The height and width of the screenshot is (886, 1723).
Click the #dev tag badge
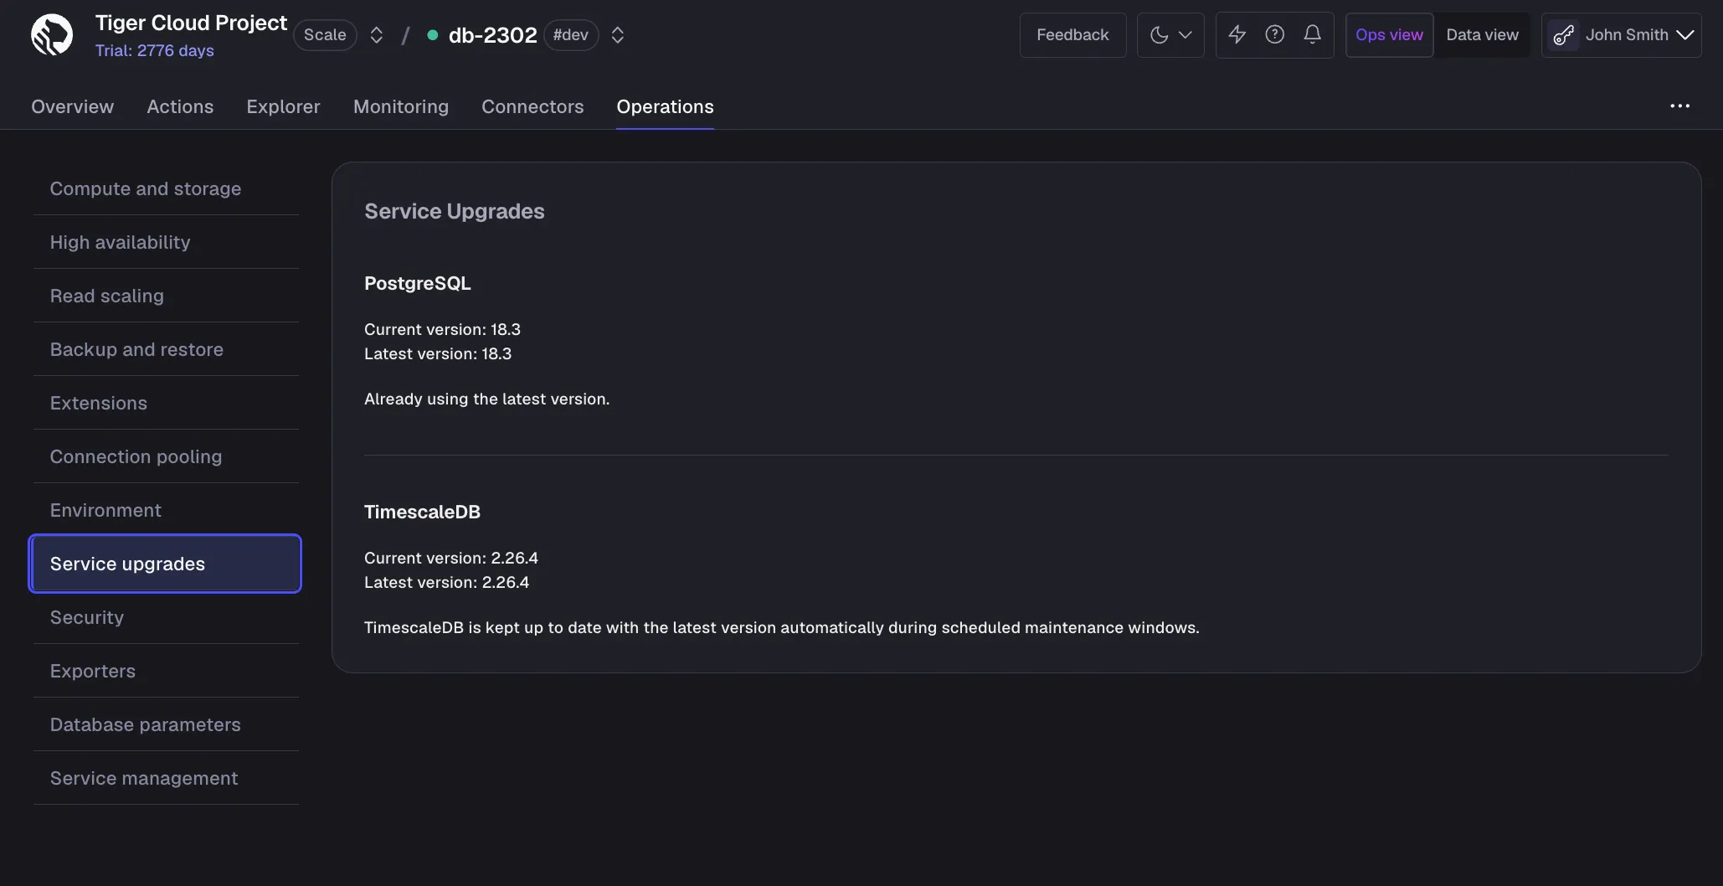tap(571, 35)
